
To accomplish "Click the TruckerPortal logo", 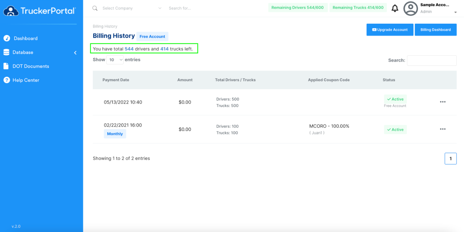I will coord(39,11).
